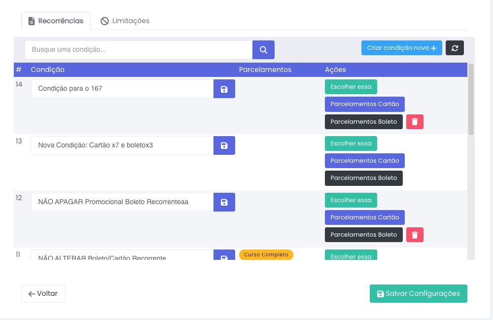Screen dimensions: 493x320
Task: Click the refresh conditions icon button
Action: [x=455, y=48]
